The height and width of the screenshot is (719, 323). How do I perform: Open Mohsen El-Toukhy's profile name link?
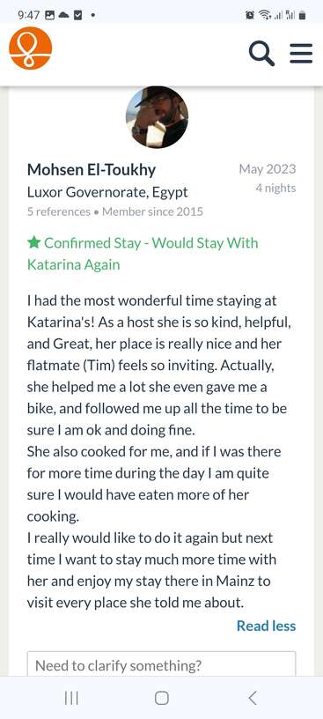click(92, 170)
